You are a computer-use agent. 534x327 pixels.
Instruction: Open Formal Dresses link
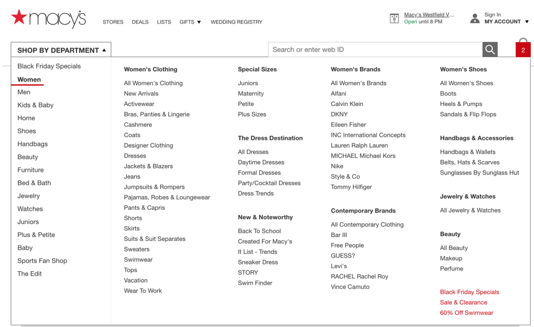(259, 173)
